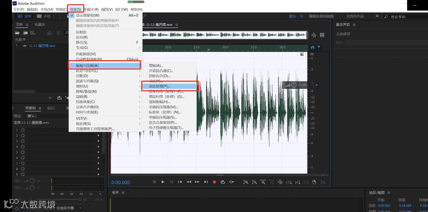
Task: Open effect list arrow for slot 2
Action: [99, 135]
